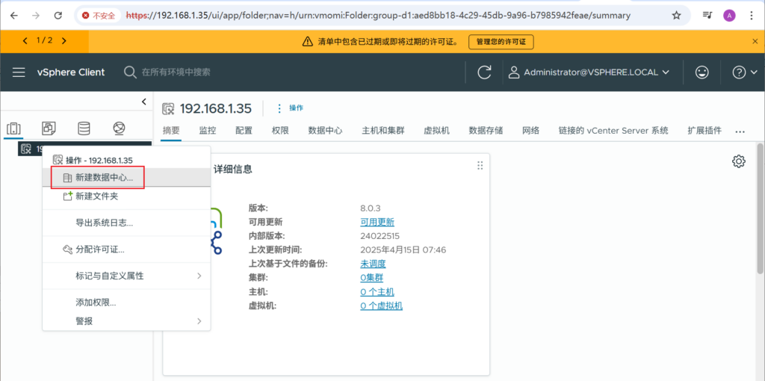This screenshot has width=765, height=381.
Task: Reload the browser page
Action: tap(58, 15)
